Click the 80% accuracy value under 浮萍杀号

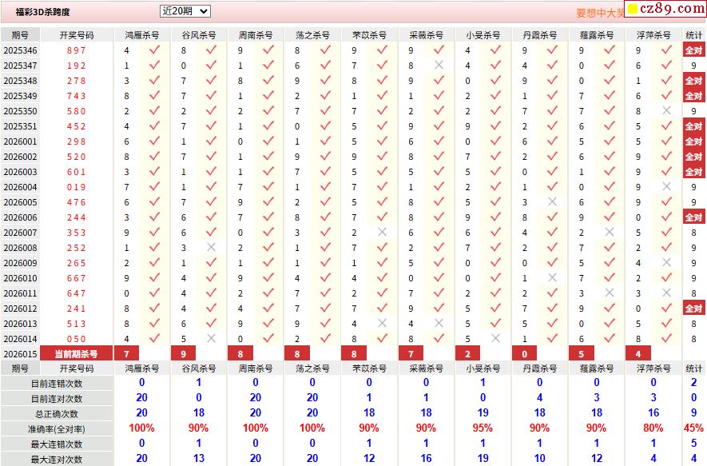coord(653,428)
